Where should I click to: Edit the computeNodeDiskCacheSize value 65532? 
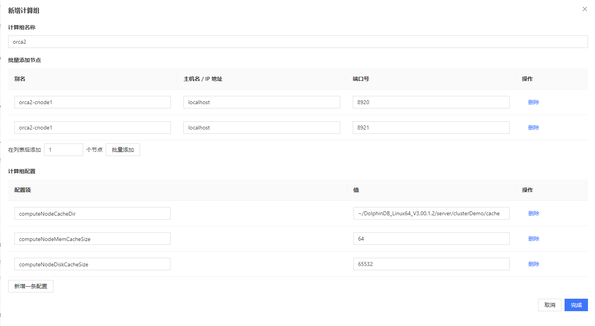coord(431,264)
